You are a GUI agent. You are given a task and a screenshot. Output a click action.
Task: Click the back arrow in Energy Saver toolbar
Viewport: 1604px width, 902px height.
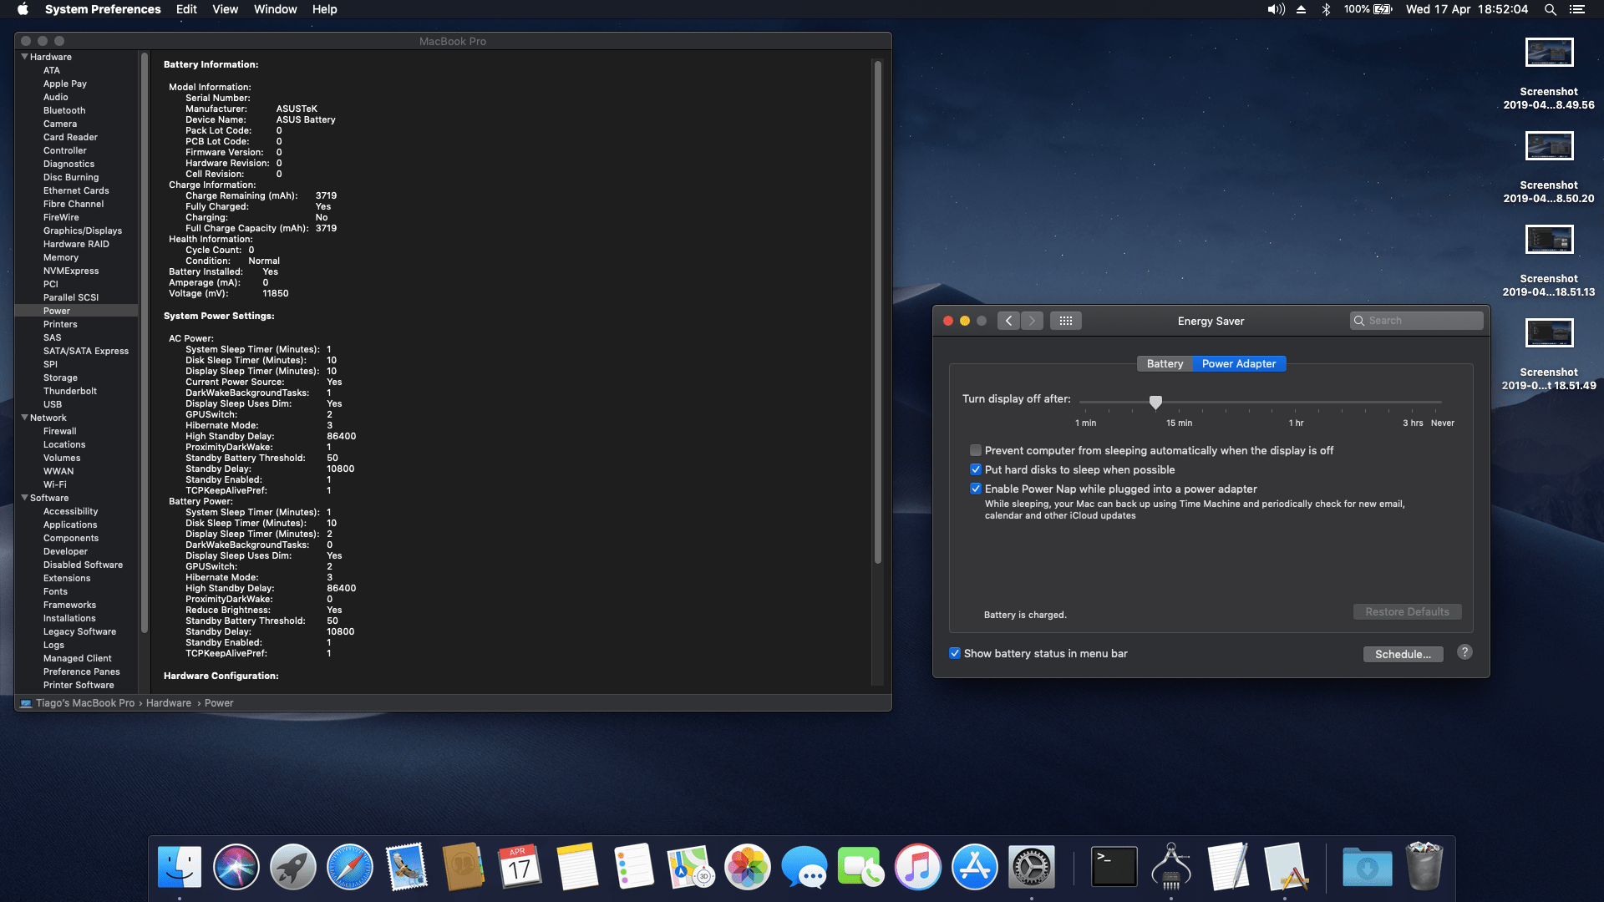[1008, 321]
